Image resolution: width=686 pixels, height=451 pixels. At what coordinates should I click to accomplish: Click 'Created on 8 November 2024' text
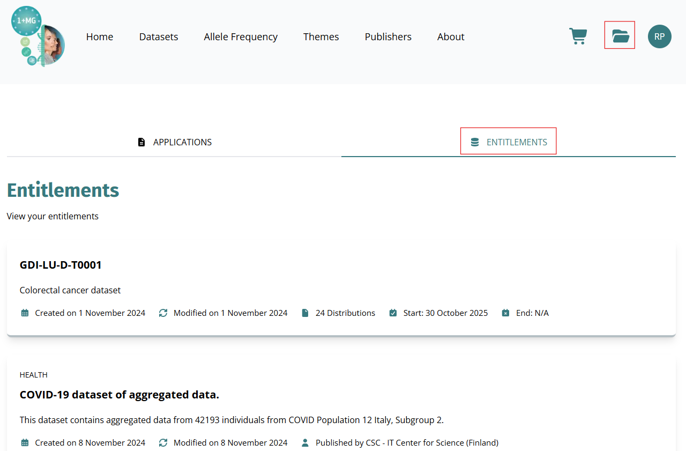(90, 442)
